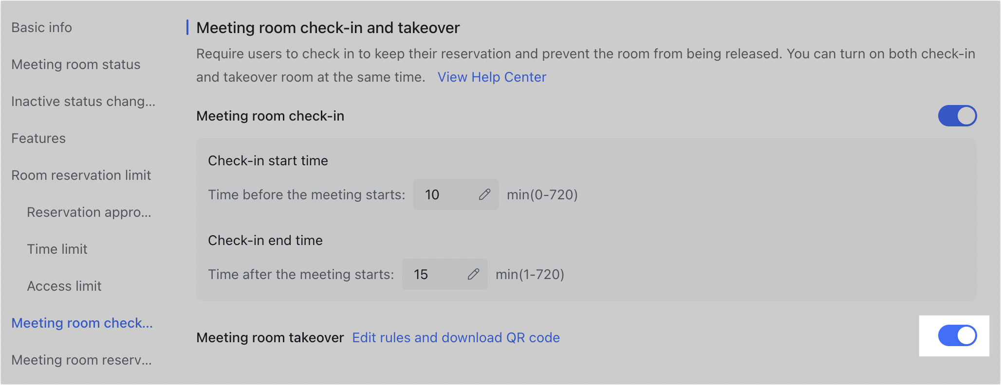1001x385 pixels.
Task: Open Edit rules and download QR code
Action: tap(456, 337)
